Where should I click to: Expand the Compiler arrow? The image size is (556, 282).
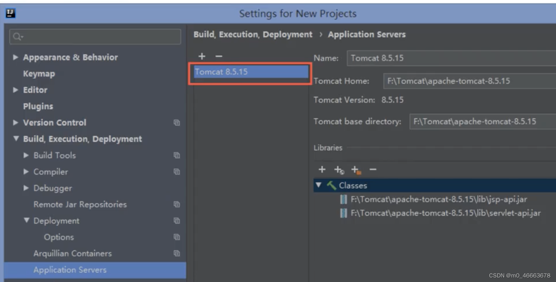[x=26, y=172]
